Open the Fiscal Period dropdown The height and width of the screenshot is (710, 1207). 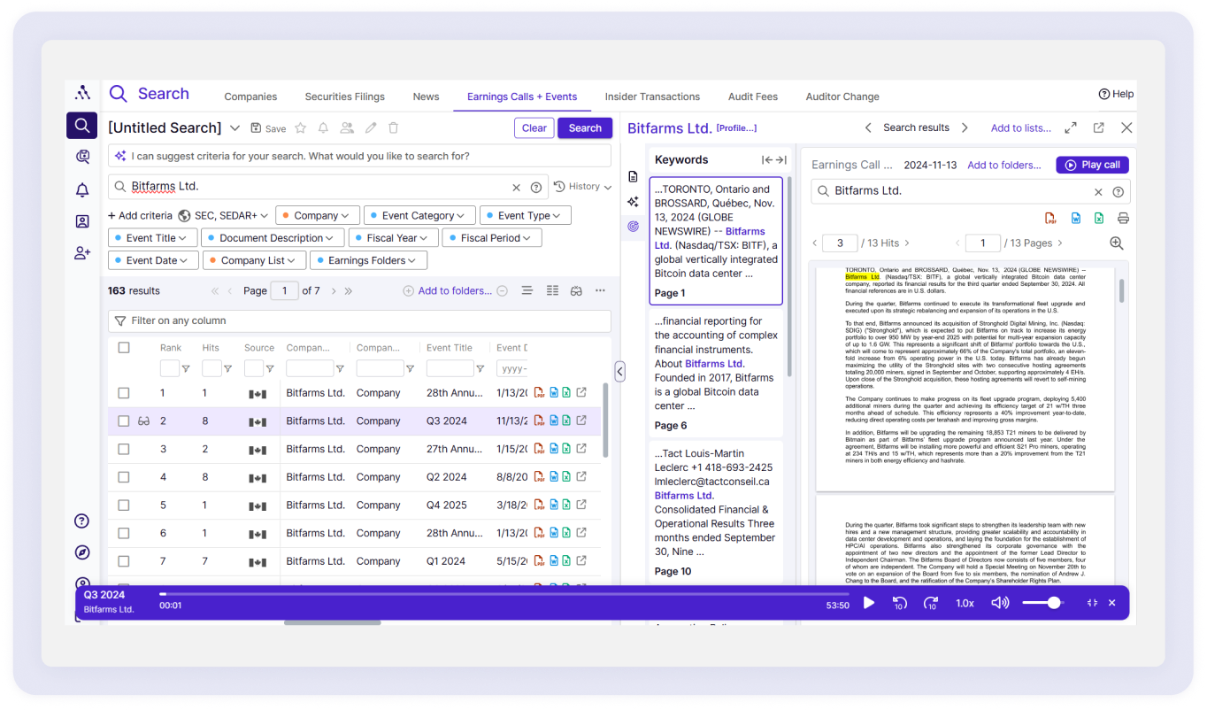(x=492, y=238)
